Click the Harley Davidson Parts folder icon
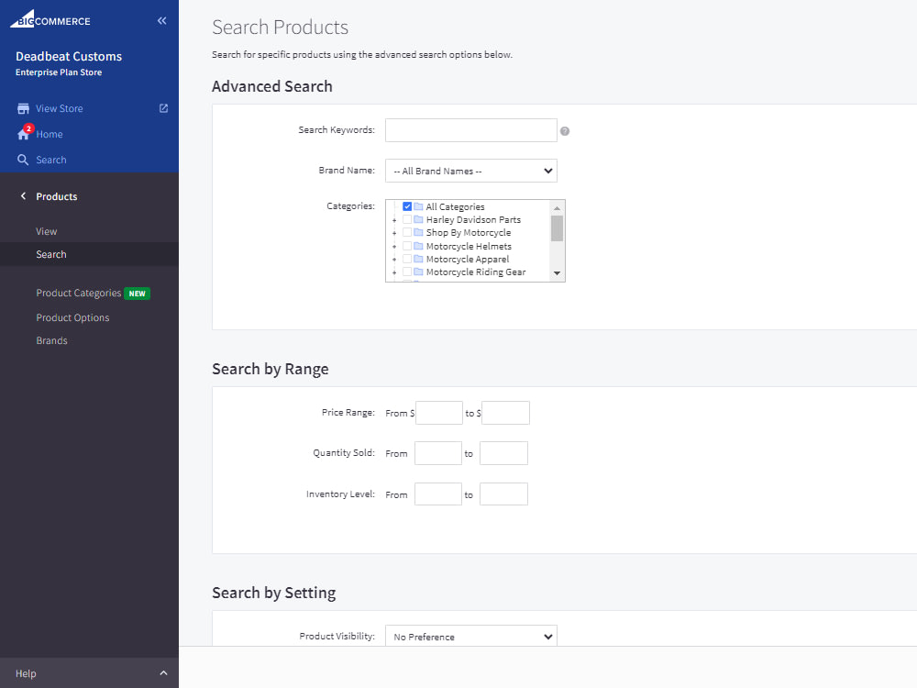The height and width of the screenshot is (688, 917). (419, 219)
